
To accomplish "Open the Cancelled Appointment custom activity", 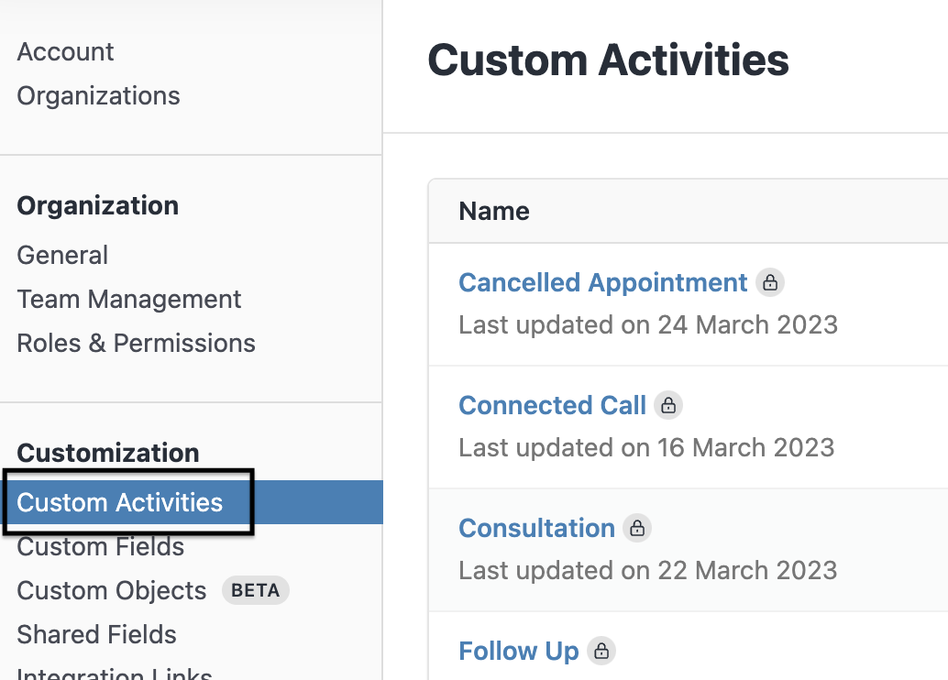I will pos(602,282).
